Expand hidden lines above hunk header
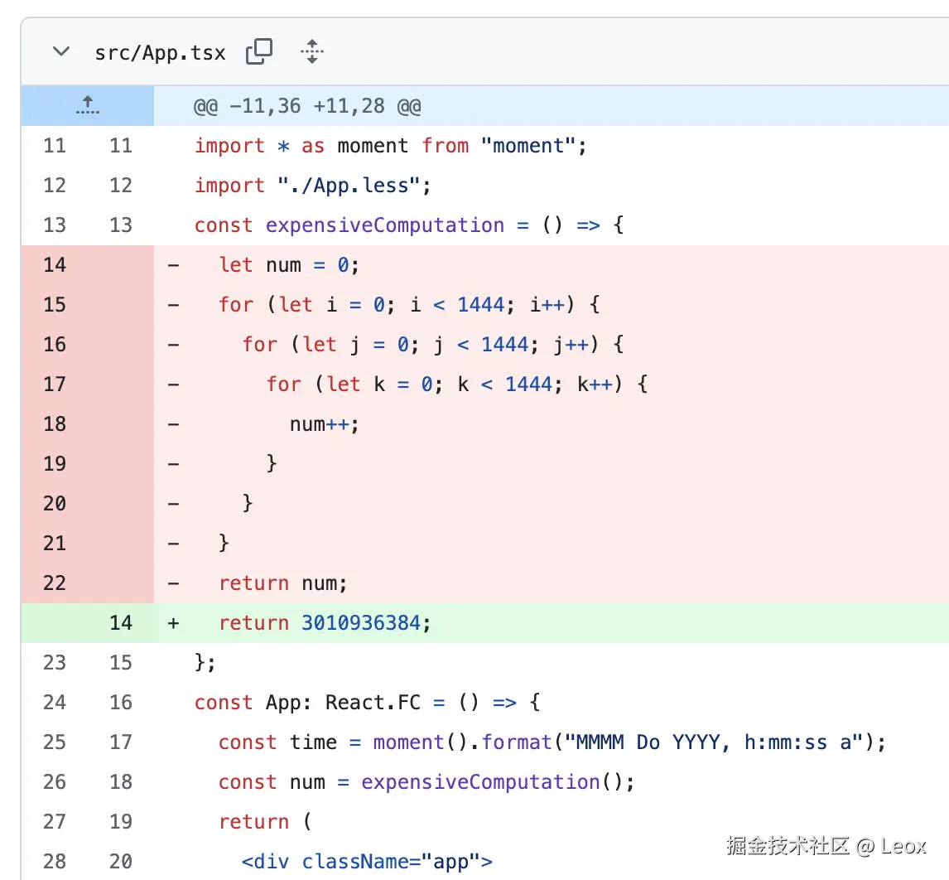This screenshot has height=880, width=949. [88, 105]
